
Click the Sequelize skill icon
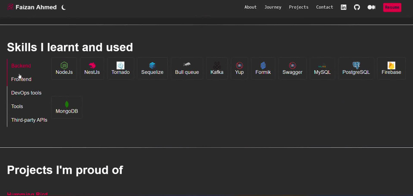[152, 65]
